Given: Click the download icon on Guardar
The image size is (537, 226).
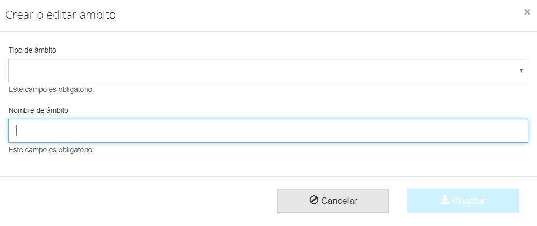Looking at the screenshot, I should tap(445, 200).
